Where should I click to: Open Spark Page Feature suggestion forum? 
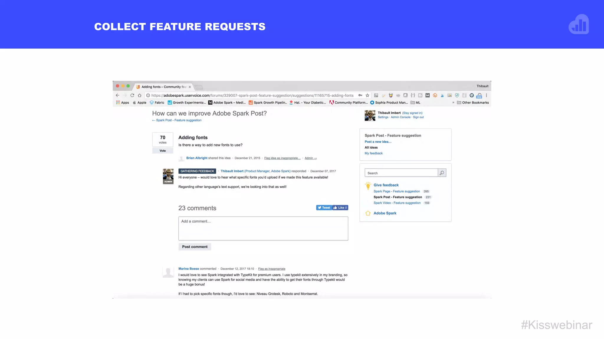(397, 192)
